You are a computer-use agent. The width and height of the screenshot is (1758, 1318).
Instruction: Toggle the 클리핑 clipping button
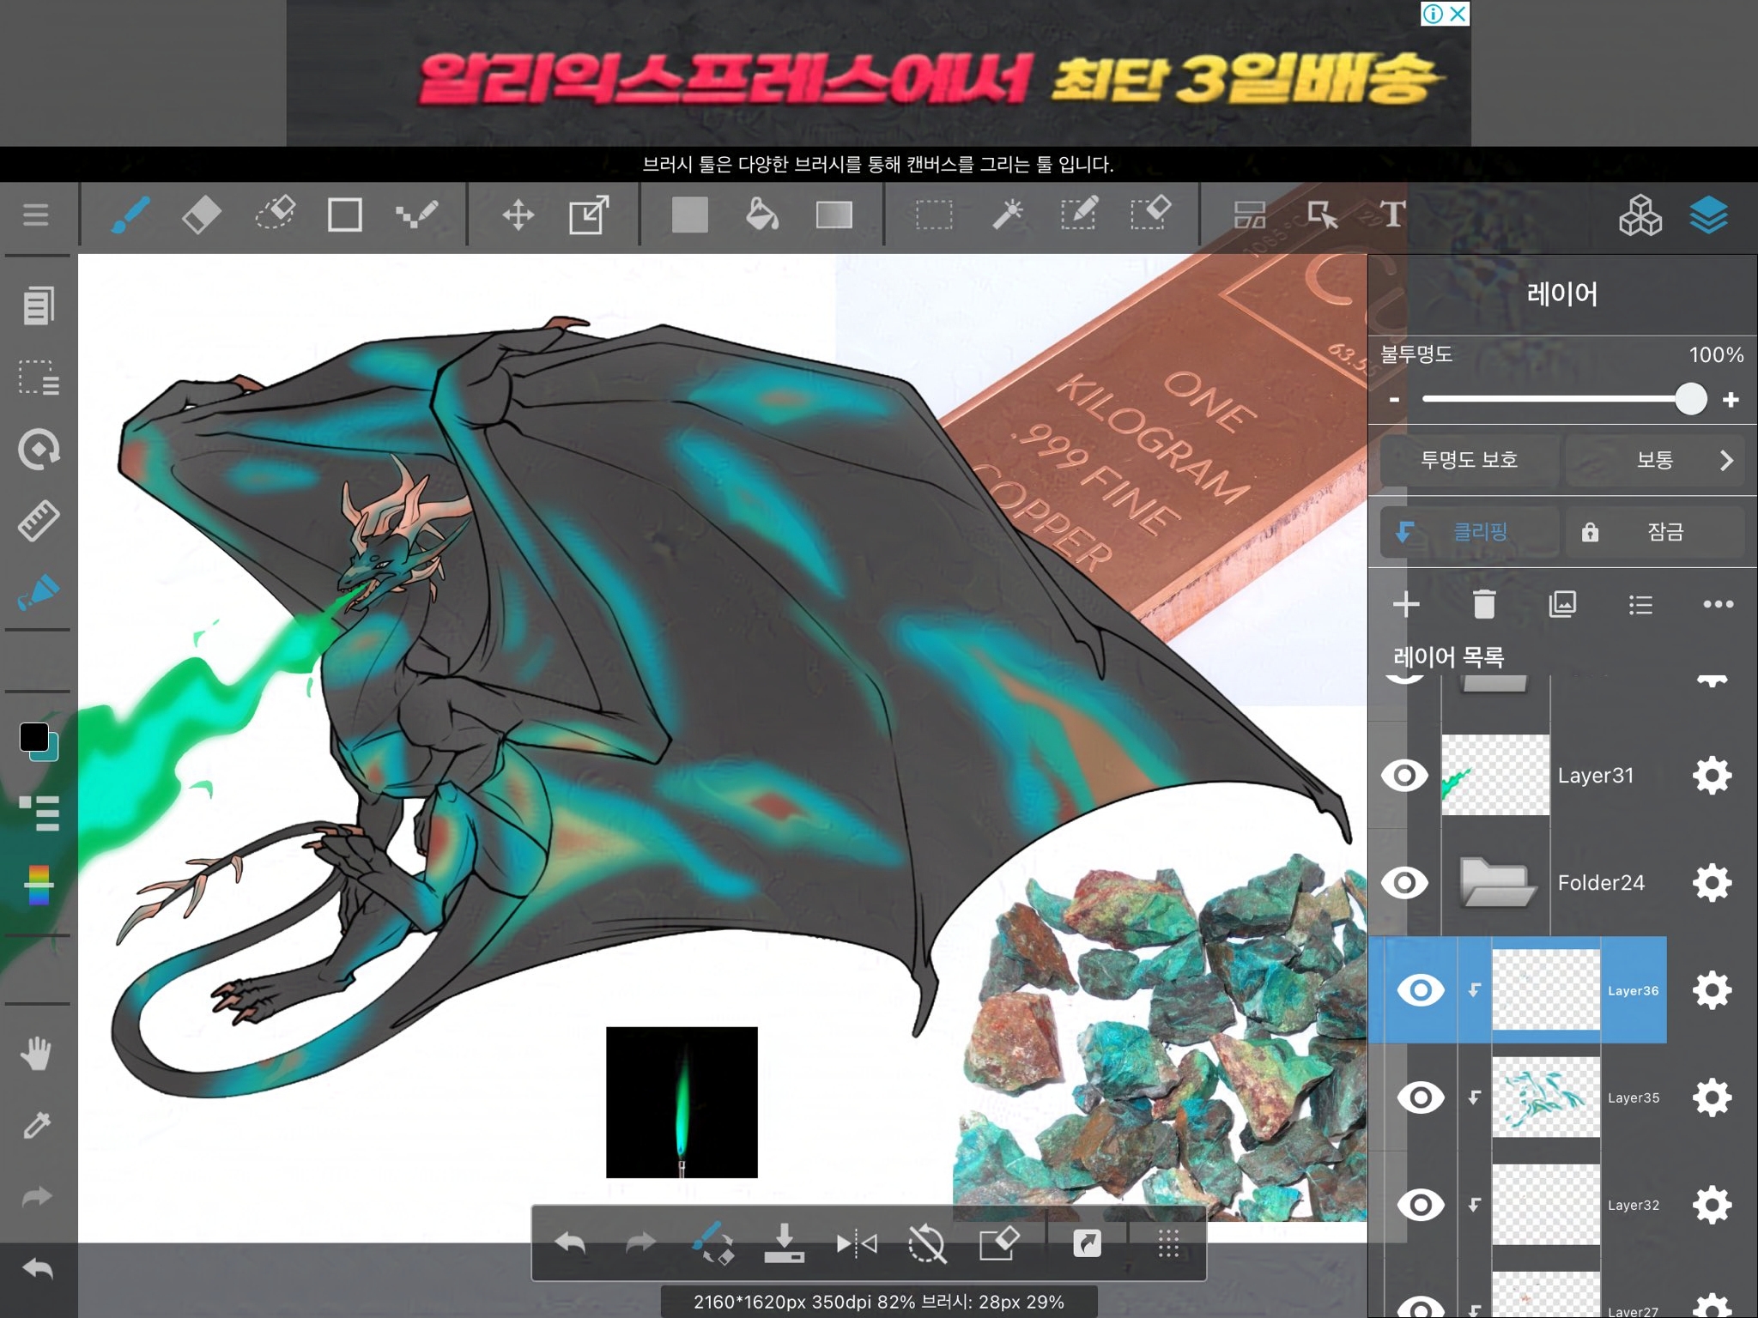click(x=1470, y=532)
